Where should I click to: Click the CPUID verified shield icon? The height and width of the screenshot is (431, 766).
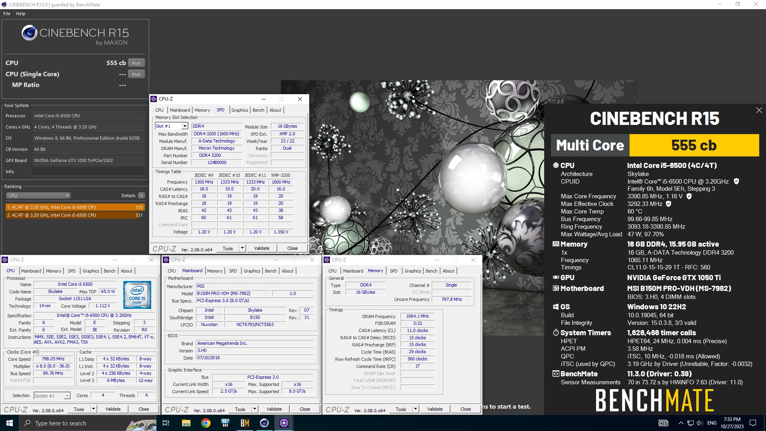736,181
